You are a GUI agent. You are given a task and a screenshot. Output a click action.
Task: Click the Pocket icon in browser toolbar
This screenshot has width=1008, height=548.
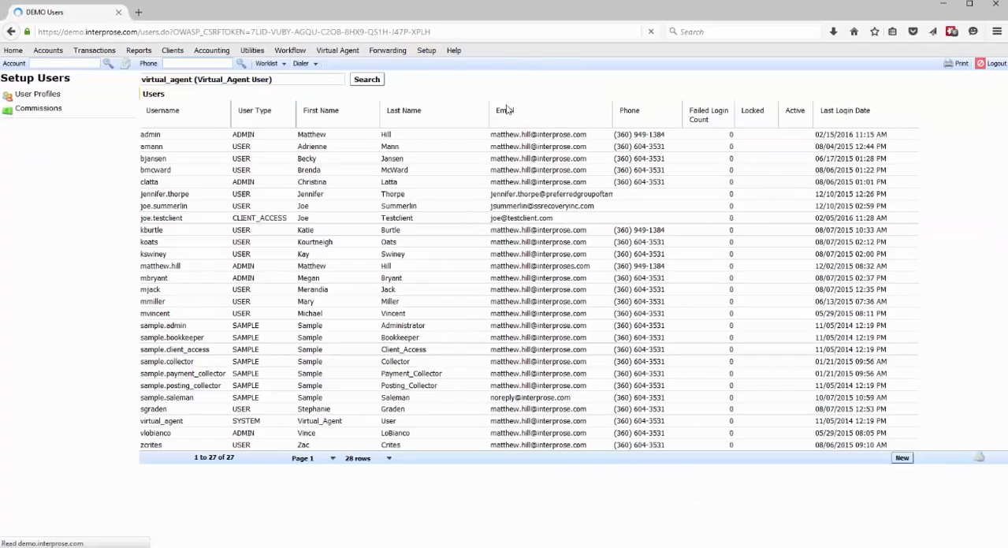click(913, 32)
